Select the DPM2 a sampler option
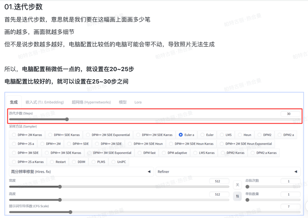 point(286,135)
